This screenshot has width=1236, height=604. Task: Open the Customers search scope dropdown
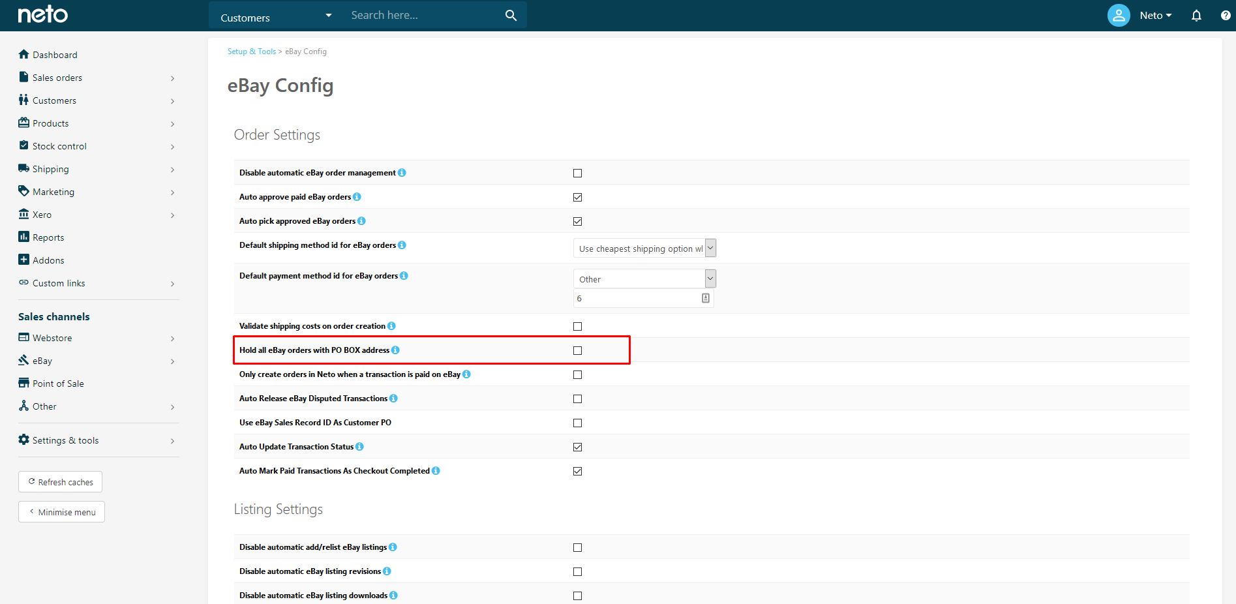coord(276,15)
